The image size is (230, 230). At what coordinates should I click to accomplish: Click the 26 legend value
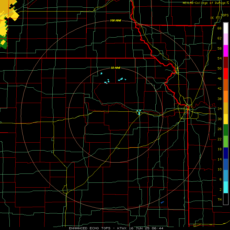pos(220,129)
